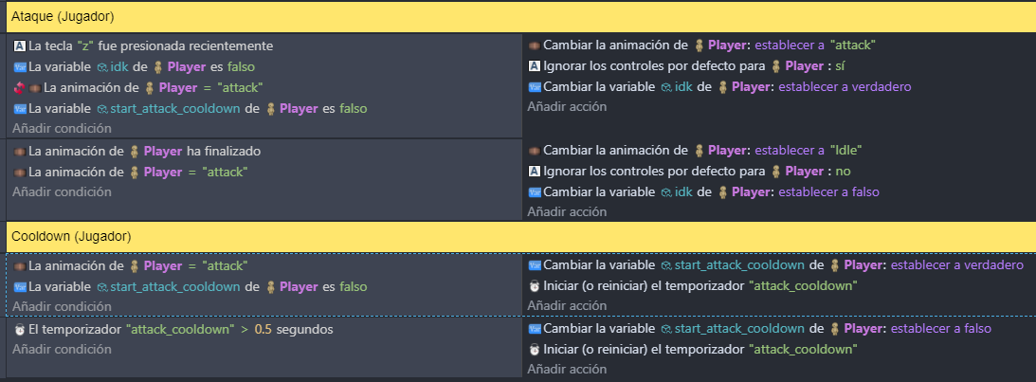Click the keyboard icon beside the "z" key condition
Image resolution: width=1036 pixels, height=382 pixels.
[x=21, y=45]
